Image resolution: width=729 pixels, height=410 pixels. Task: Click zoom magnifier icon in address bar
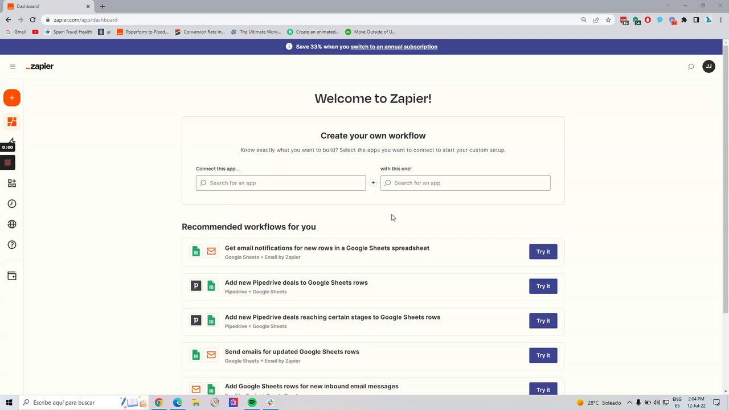tap(584, 19)
